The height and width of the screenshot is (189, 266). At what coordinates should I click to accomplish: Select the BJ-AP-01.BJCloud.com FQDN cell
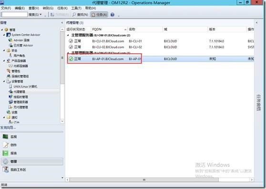tap(108, 59)
